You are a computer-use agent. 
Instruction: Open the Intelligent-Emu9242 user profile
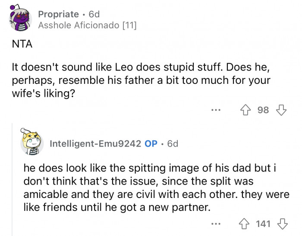[95, 144]
